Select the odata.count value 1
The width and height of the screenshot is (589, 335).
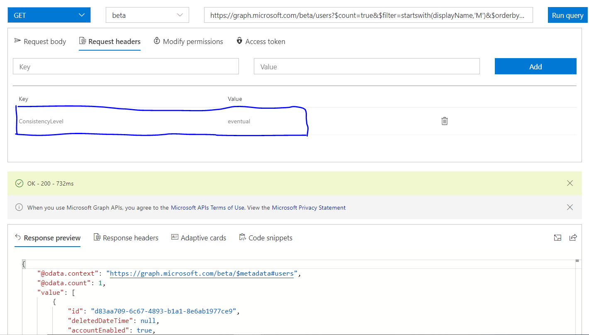click(100, 283)
